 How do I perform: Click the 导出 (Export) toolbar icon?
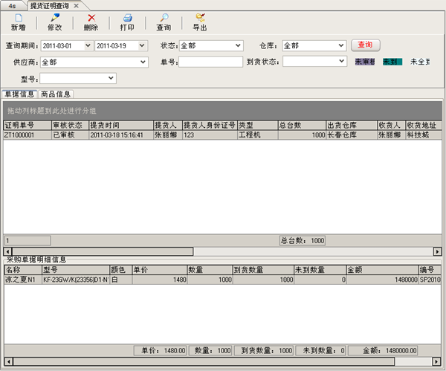[x=199, y=18]
